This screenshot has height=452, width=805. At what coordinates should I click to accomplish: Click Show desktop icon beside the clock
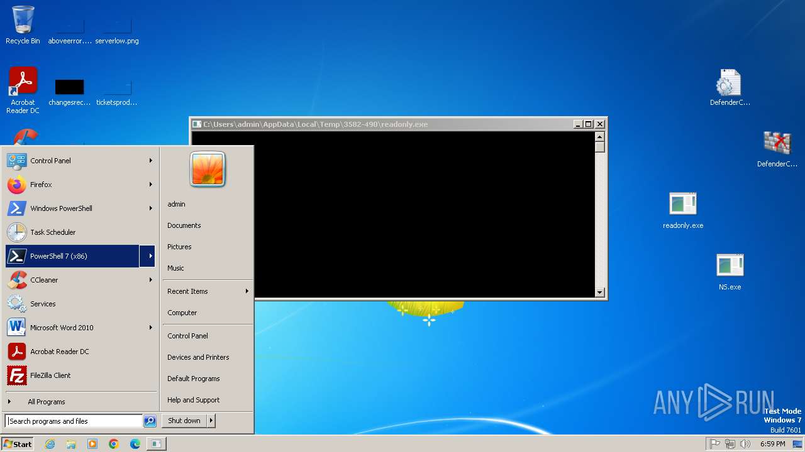[797, 444]
